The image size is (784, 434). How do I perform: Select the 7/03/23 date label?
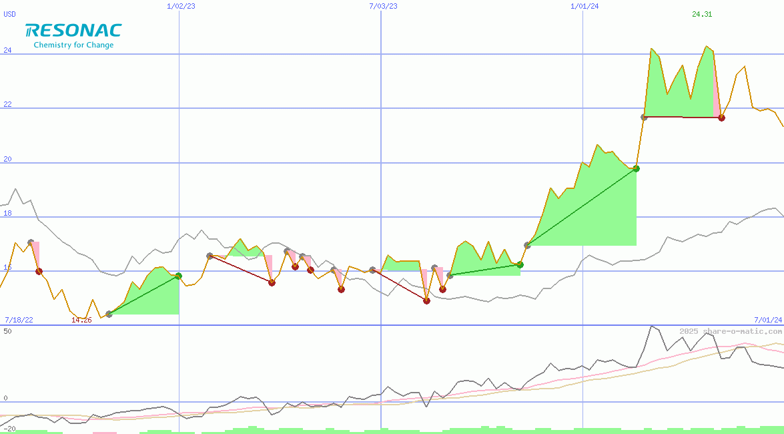pyautogui.click(x=383, y=6)
